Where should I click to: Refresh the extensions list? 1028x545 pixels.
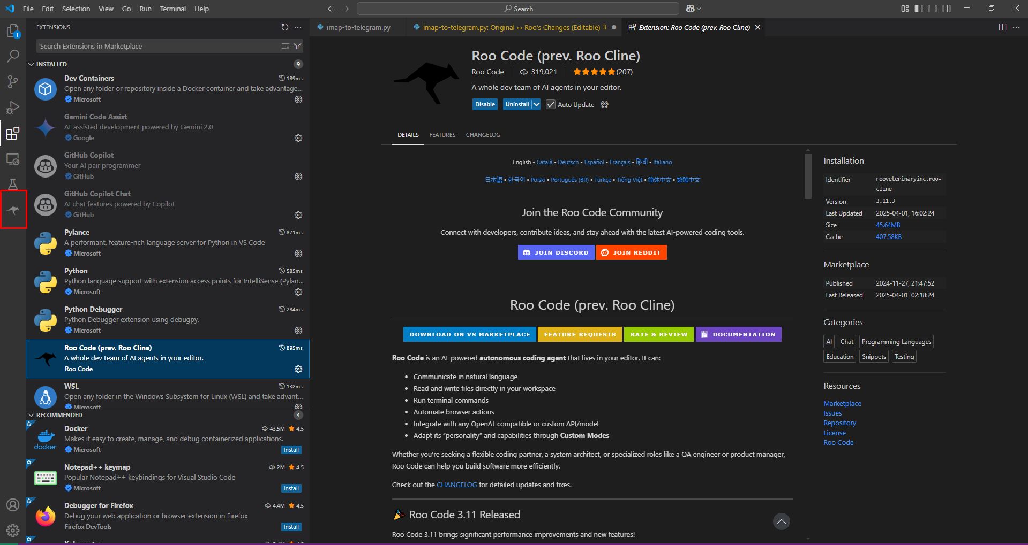[285, 27]
